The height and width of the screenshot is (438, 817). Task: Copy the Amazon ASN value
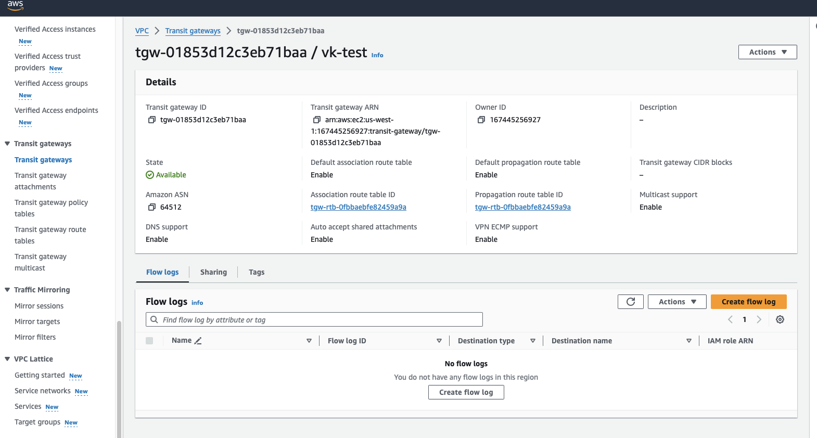pos(152,207)
